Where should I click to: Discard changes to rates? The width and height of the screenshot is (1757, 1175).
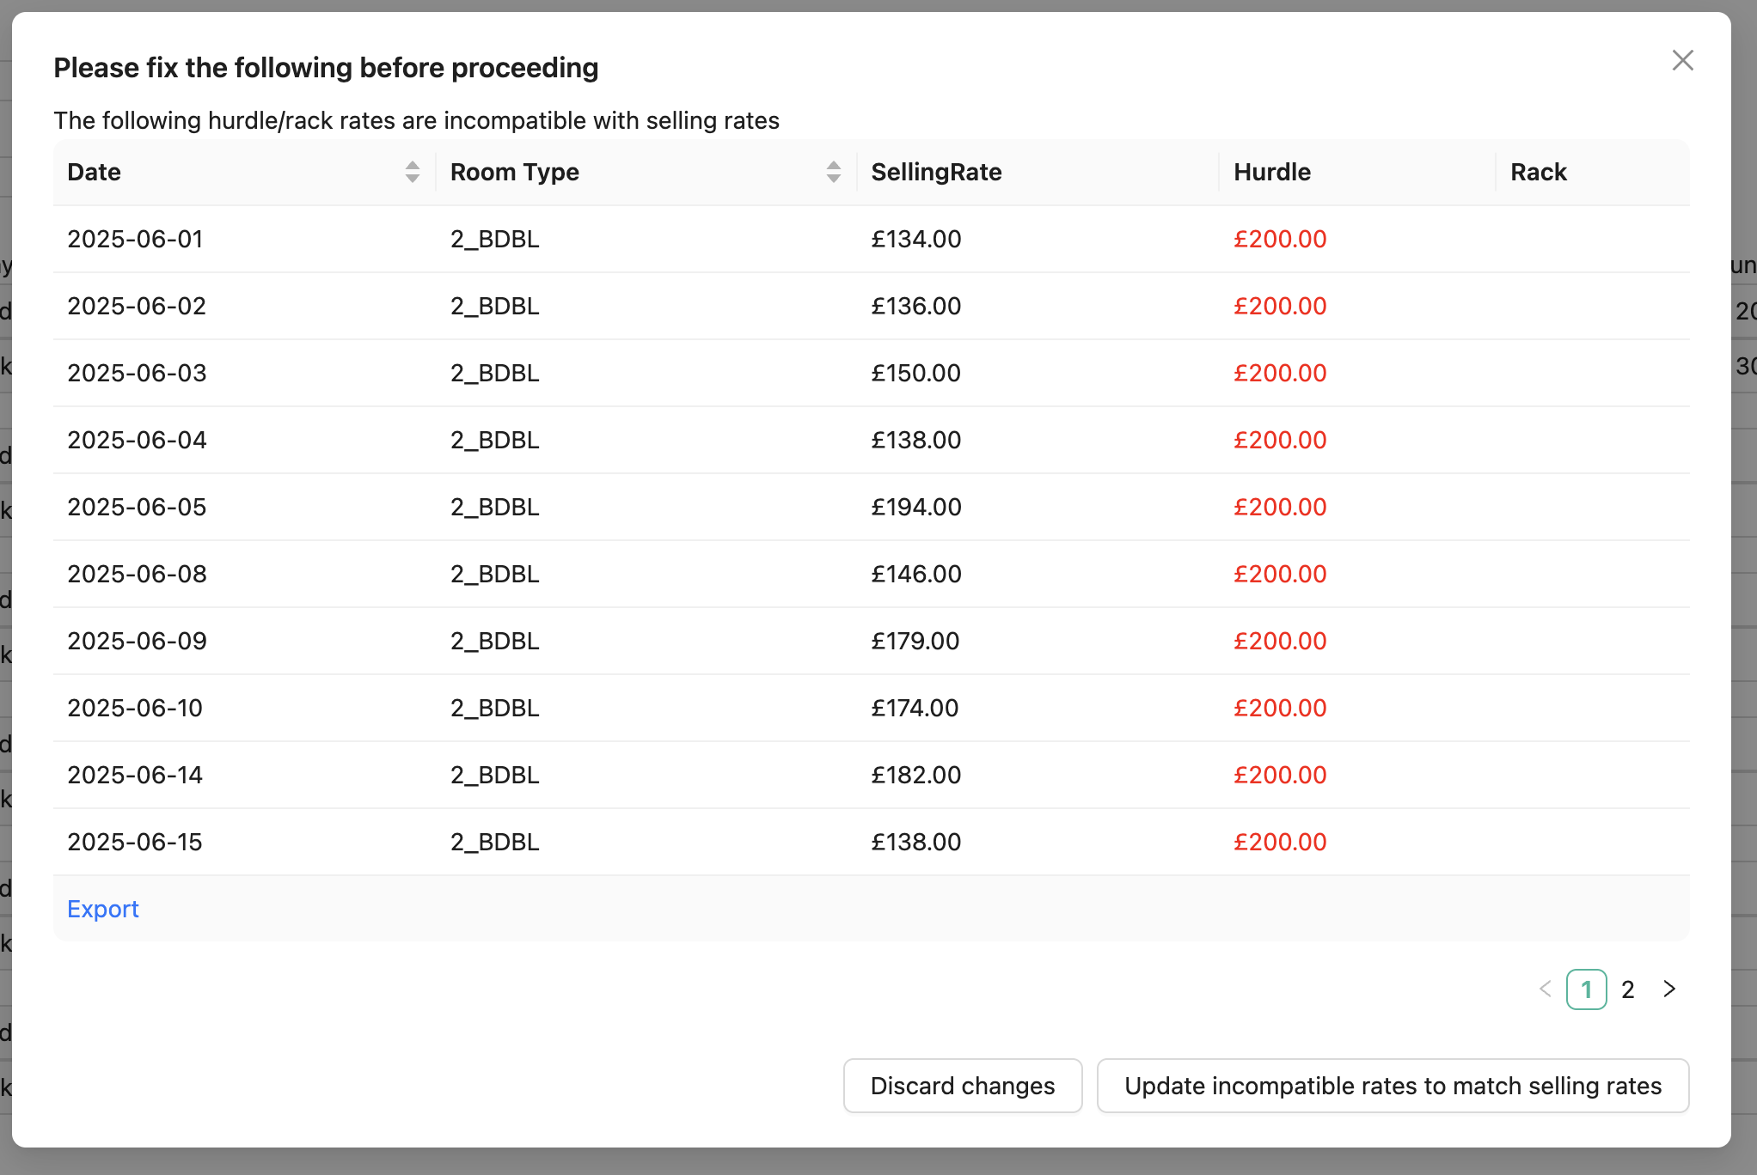tap(963, 1086)
